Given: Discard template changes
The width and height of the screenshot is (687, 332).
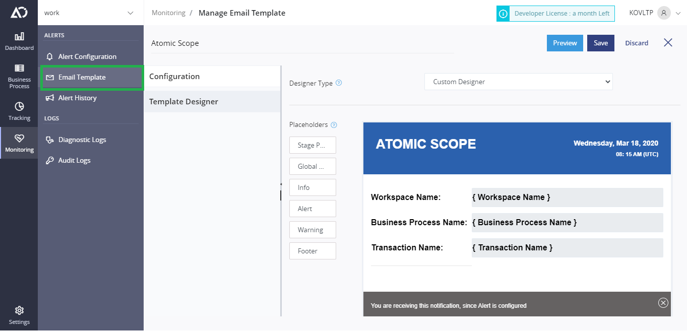Looking at the screenshot, I should point(637,43).
